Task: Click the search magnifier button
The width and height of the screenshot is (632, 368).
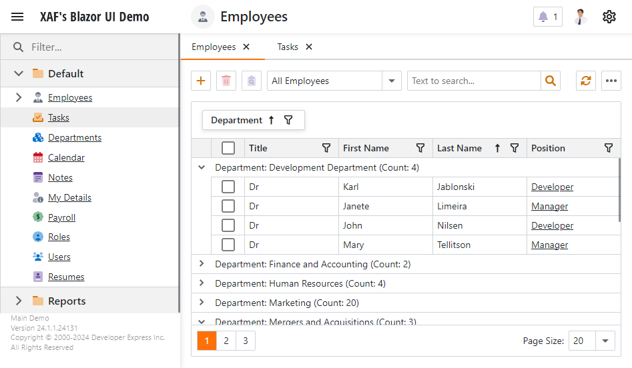Action: [551, 81]
